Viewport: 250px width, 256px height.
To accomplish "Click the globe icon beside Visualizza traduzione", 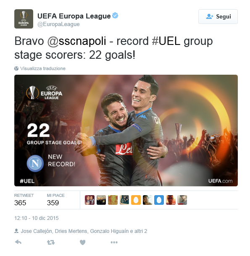I will (x=16, y=68).
